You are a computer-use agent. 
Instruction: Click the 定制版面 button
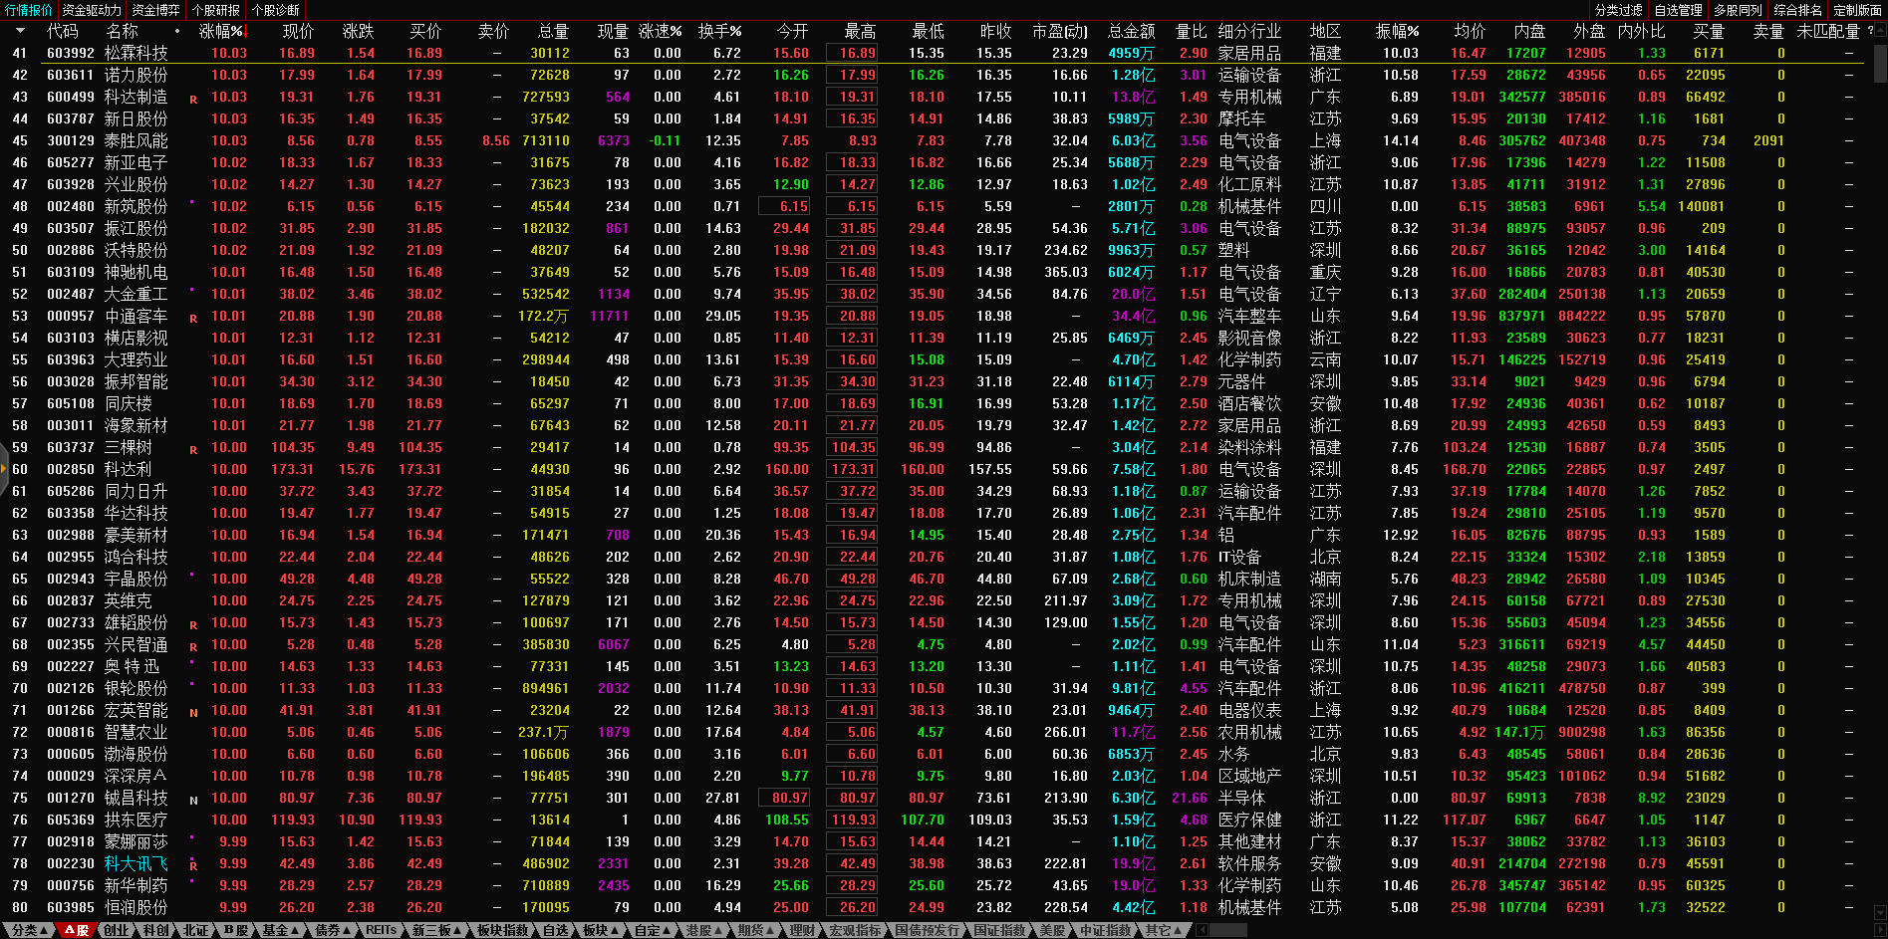pos(1857,10)
